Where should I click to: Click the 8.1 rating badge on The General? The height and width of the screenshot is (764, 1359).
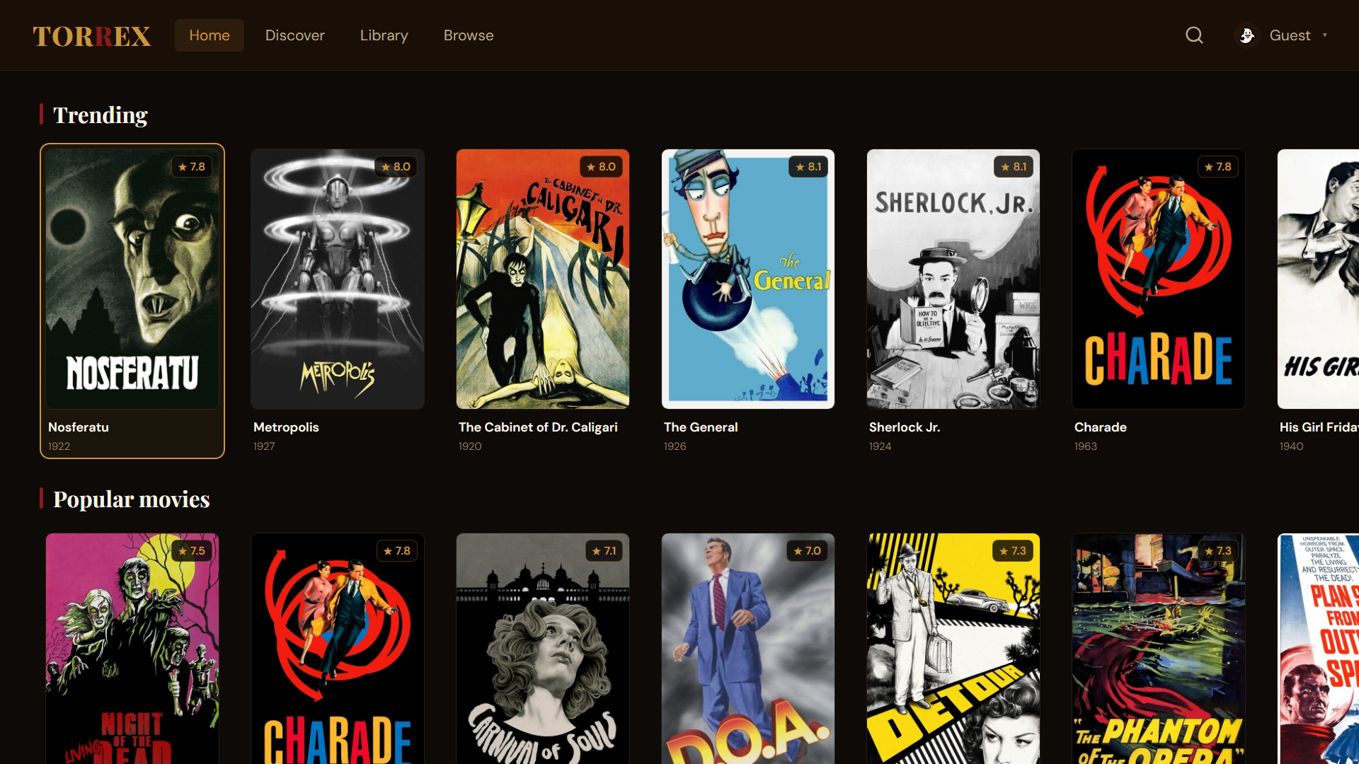pos(808,167)
